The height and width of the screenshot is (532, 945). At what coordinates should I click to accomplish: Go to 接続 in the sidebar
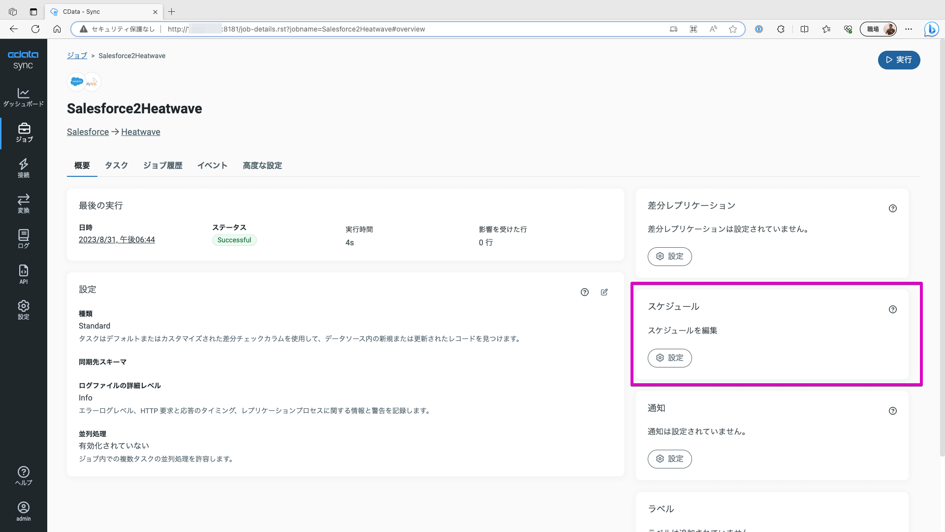point(23,168)
